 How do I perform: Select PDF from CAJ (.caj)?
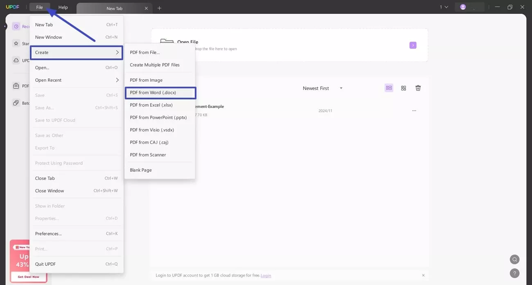pyautogui.click(x=160, y=142)
